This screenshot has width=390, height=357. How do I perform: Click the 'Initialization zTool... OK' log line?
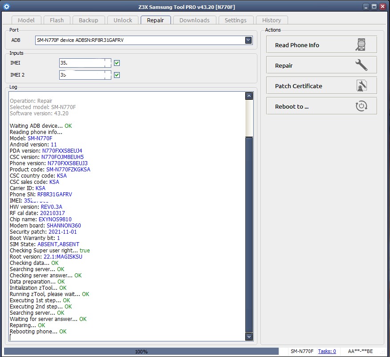point(38,288)
